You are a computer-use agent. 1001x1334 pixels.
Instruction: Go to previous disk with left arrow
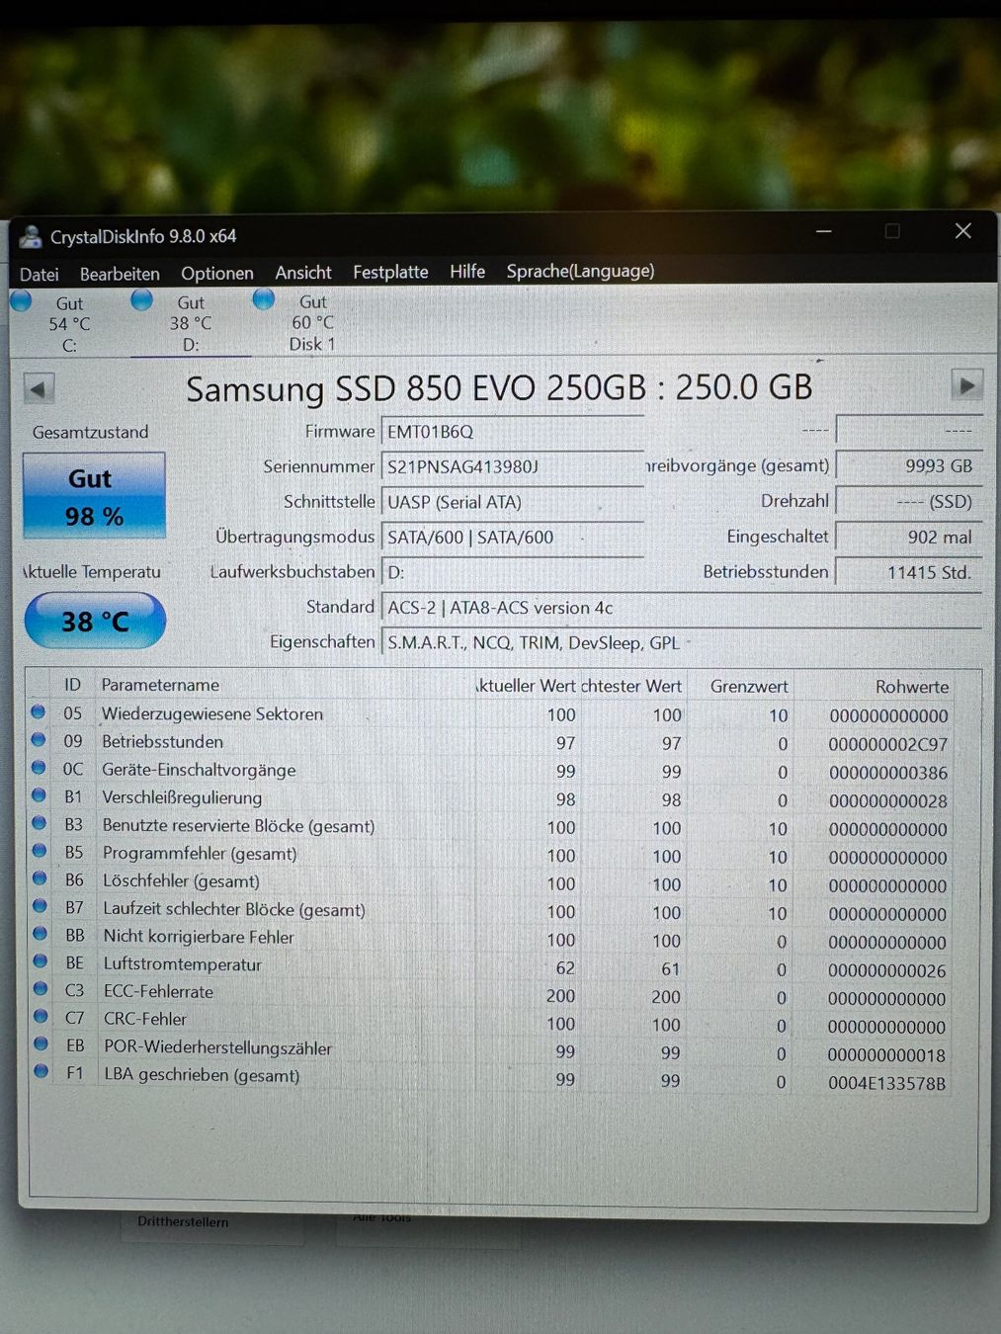pyautogui.click(x=39, y=388)
